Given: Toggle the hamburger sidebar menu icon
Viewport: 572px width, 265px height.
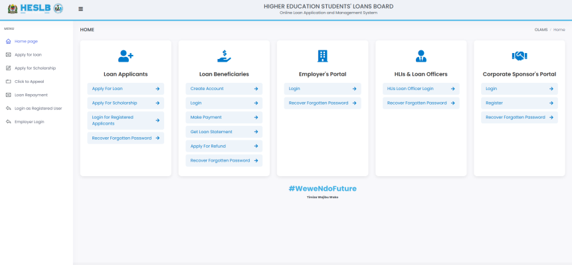Looking at the screenshot, I should pos(80,9).
